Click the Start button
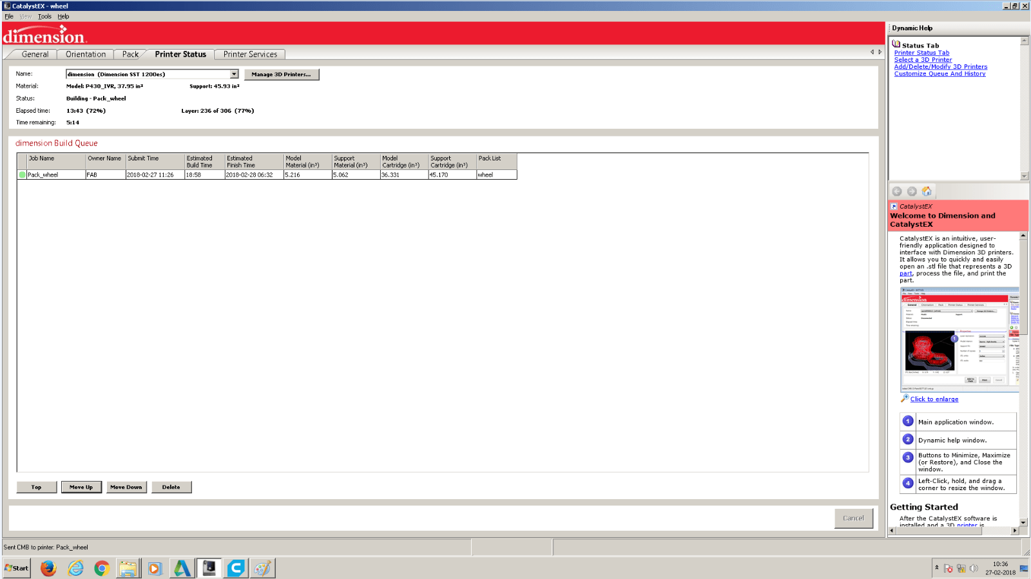Image resolution: width=1031 pixels, height=579 pixels. coord(16,568)
